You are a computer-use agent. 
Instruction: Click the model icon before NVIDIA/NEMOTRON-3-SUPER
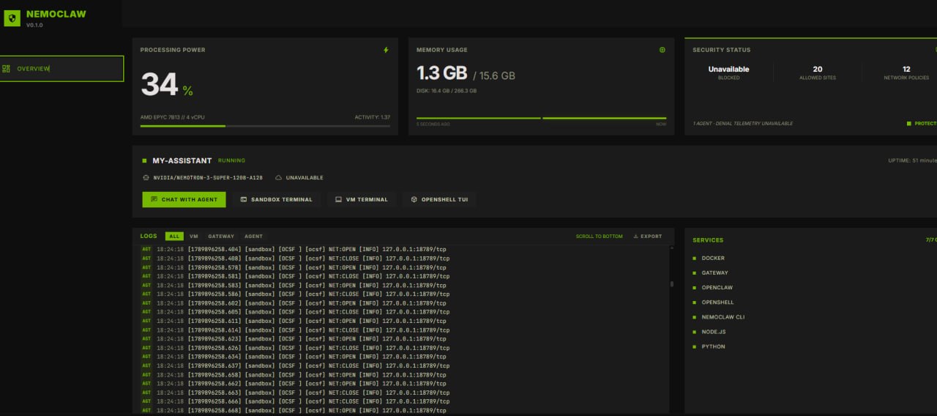146,178
